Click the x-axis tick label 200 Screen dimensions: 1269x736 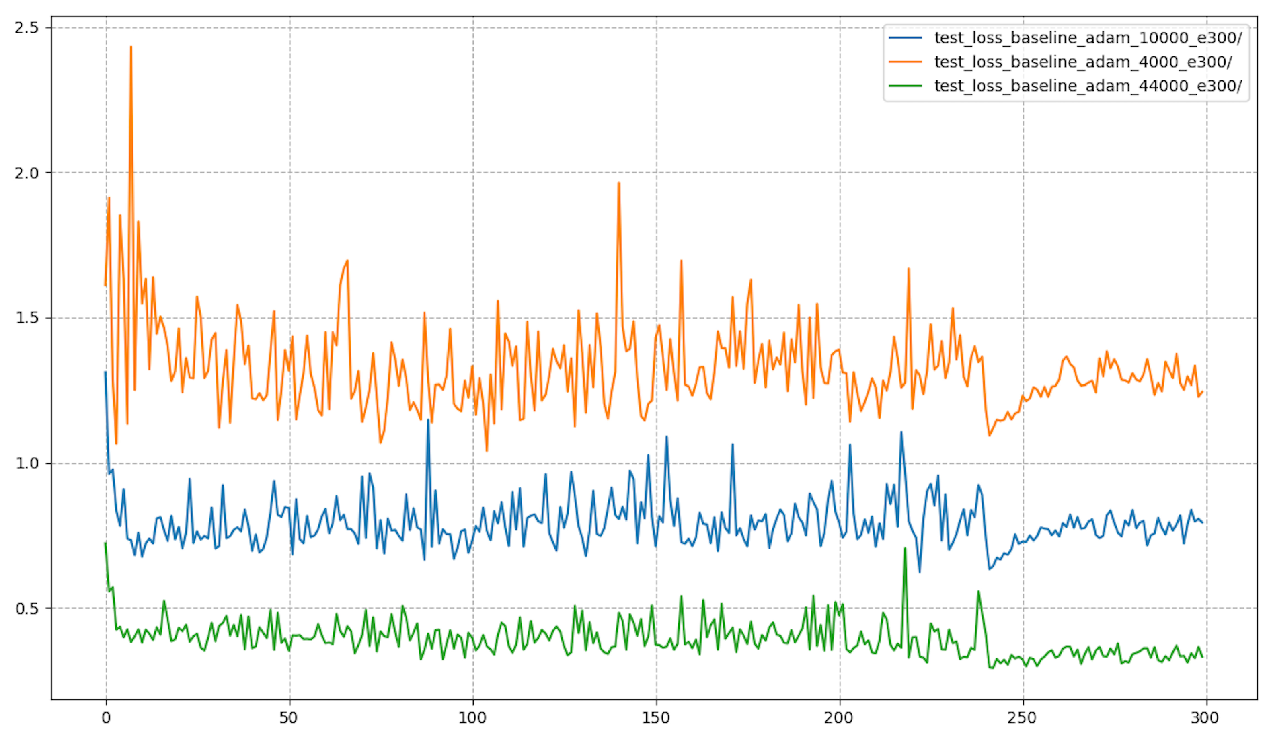click(839, 718)
